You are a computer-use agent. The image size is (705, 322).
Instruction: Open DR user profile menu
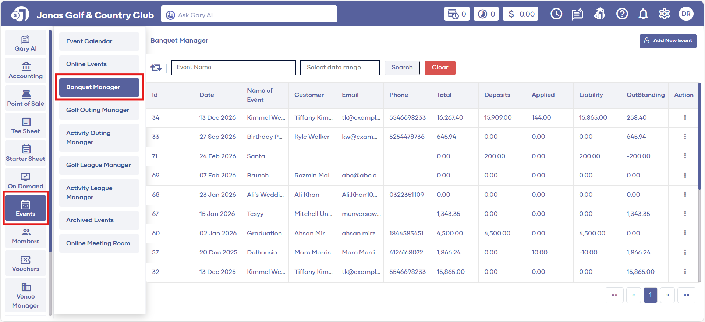tap(686, 14)
